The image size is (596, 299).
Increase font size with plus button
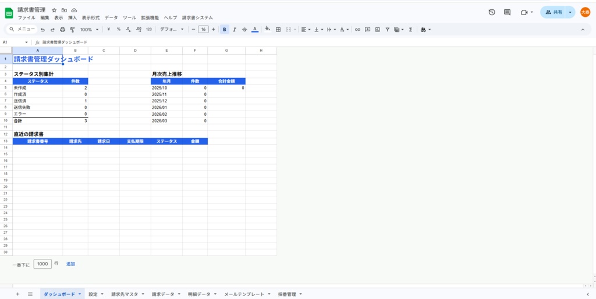pyautogui.click(x=213, y=29)
